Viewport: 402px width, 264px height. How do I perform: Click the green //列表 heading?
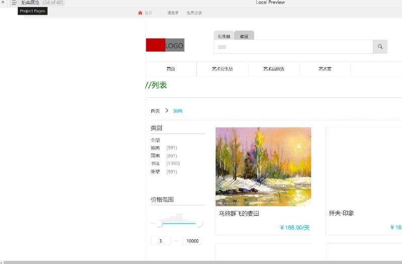(x=156, y=85)
